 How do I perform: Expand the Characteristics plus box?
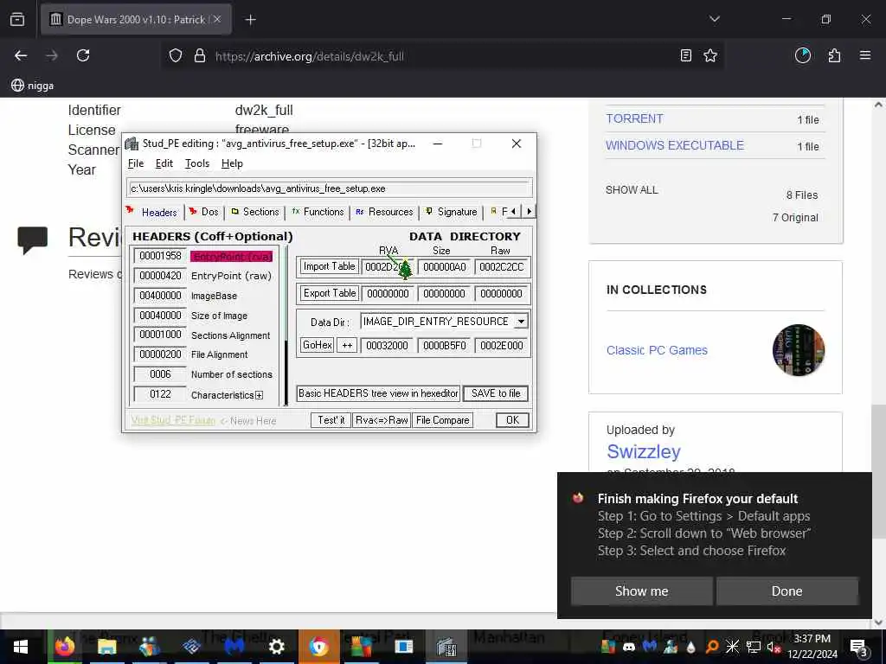(x=259, y=395)
